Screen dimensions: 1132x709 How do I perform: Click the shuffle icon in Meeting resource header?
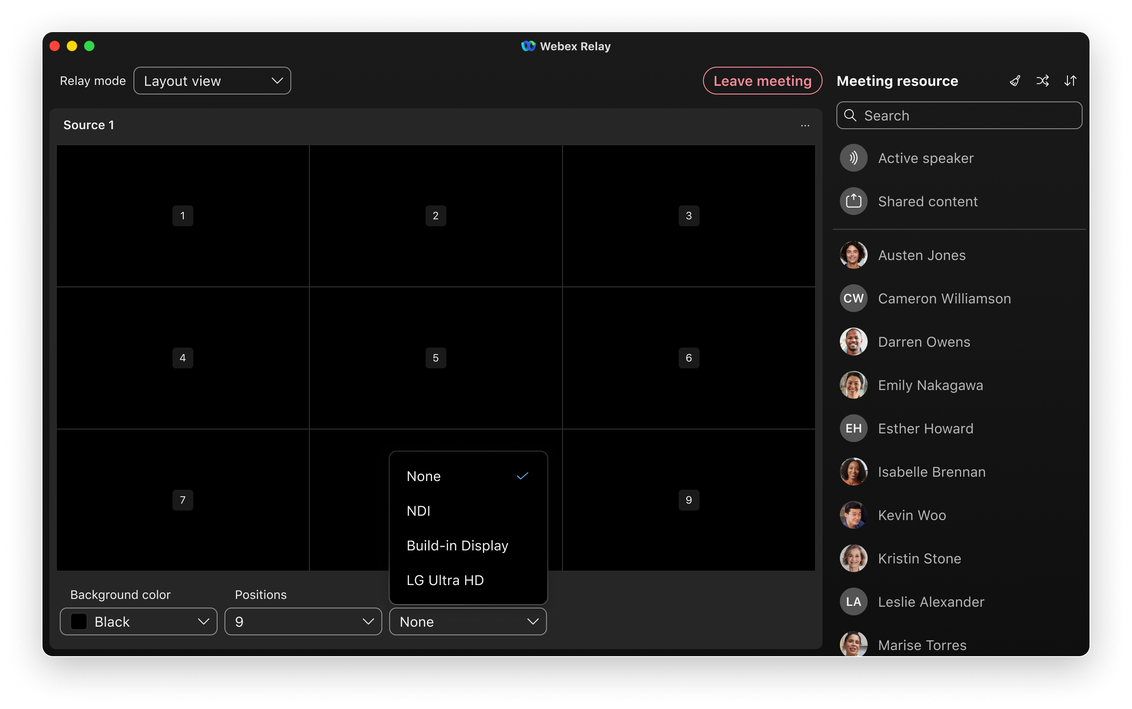[x=1042, y=81]
